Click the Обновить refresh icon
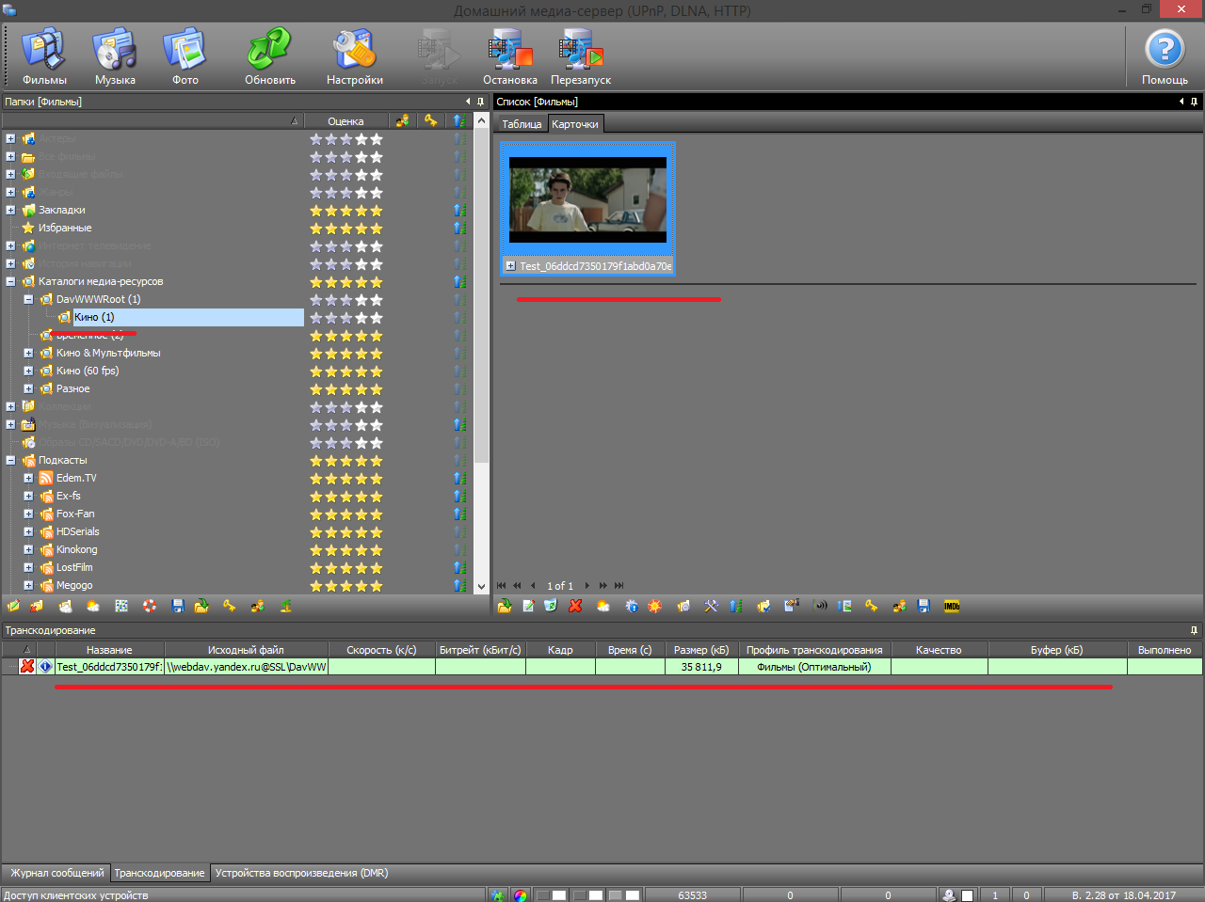 [270, 56]
